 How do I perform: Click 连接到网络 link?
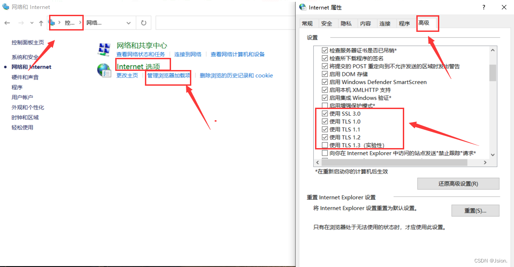pos(188,54)
